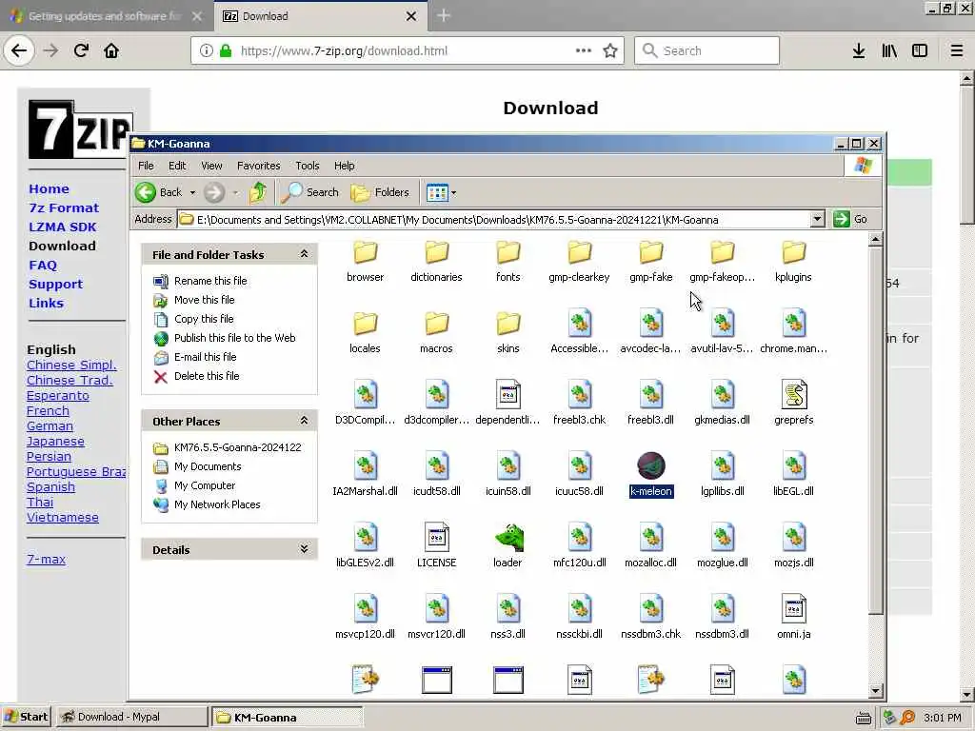
Task: Click the FAQ link on 7-Zip page
Action: (x=43, y=266)
